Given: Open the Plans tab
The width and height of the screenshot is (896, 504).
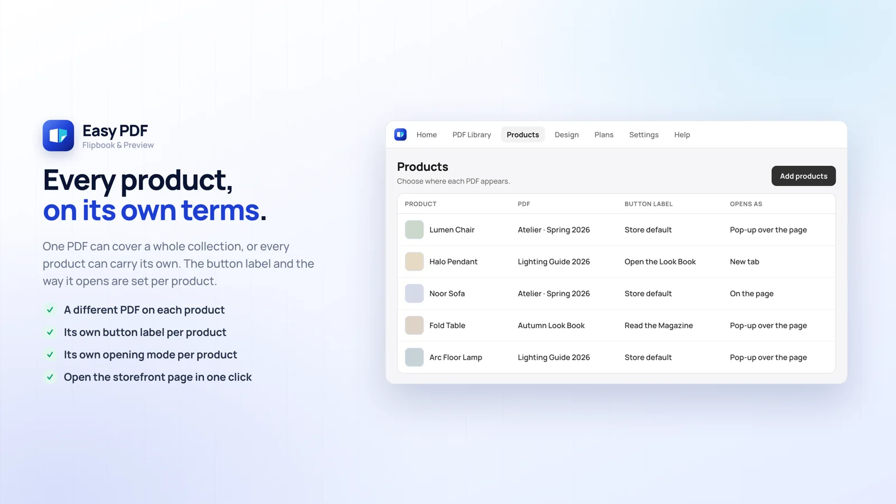Looking at the screenshot, I should click(x=604, y=134).
